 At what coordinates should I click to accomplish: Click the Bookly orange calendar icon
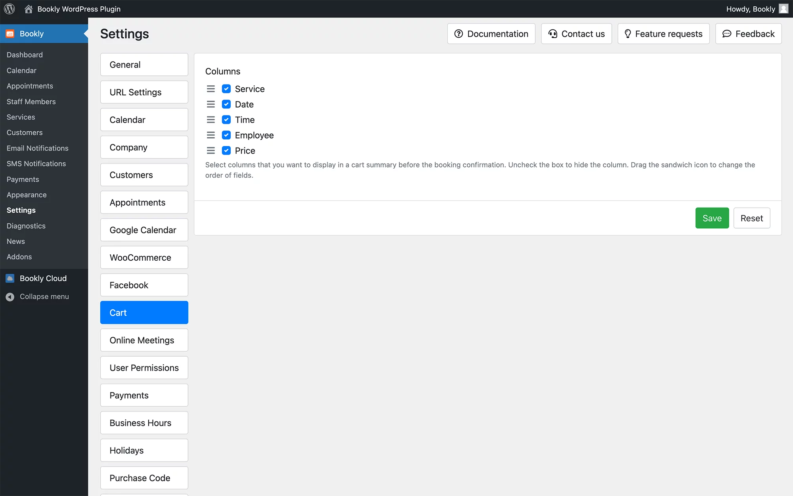[x=10, y=34]
